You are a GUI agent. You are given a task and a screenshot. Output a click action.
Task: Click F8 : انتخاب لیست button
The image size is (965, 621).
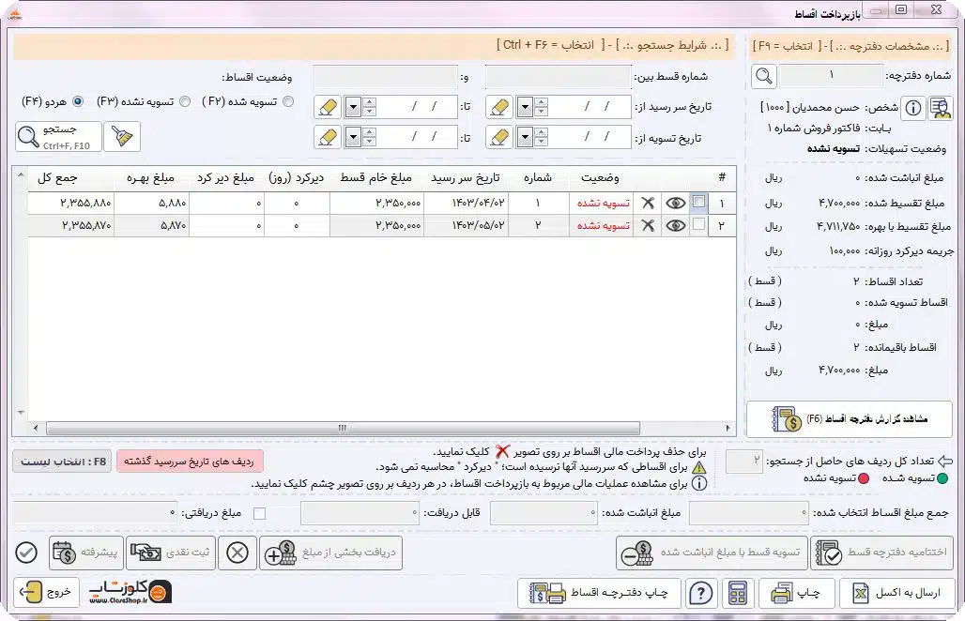coord(63,462)
